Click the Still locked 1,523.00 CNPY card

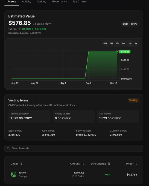pyautogui.click(x=118, y=116)
